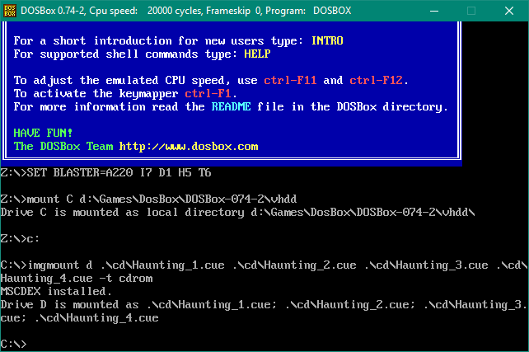Click the www.dosbox.com URL
This screenshot has height=352, width=529.
pos(189,147)
